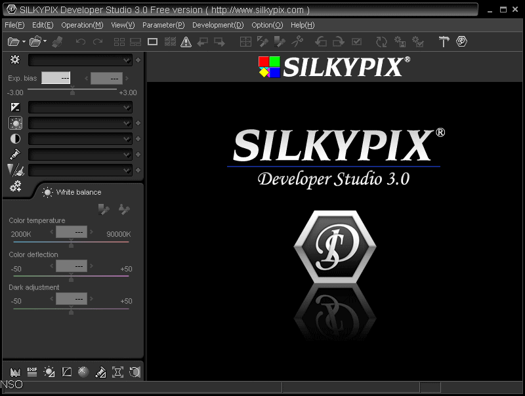Redo the last operation
Image resolution: width=525 pixels, height=396 pixels.
(x=98, y=42)
